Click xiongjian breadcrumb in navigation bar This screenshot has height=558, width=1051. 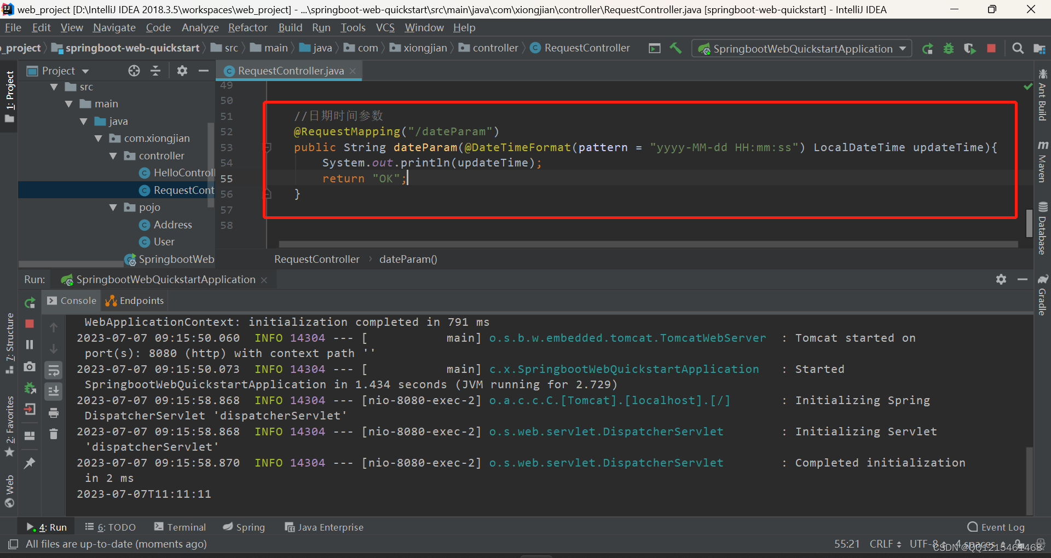(x=418, y=48)
